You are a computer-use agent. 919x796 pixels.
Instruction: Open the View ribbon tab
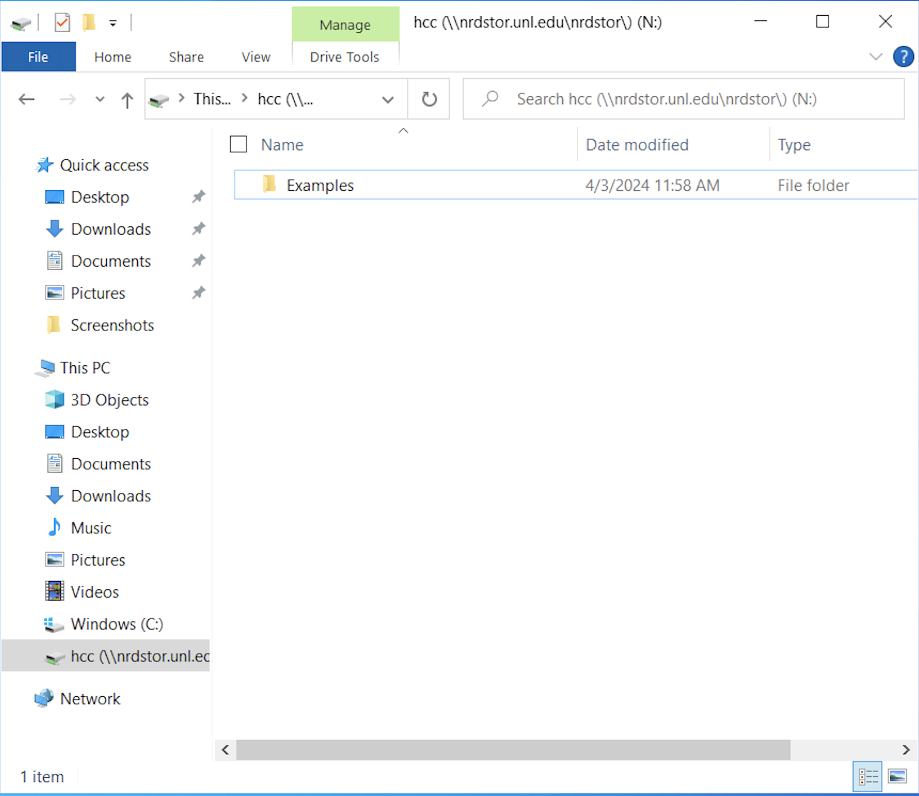pos(256,57)
